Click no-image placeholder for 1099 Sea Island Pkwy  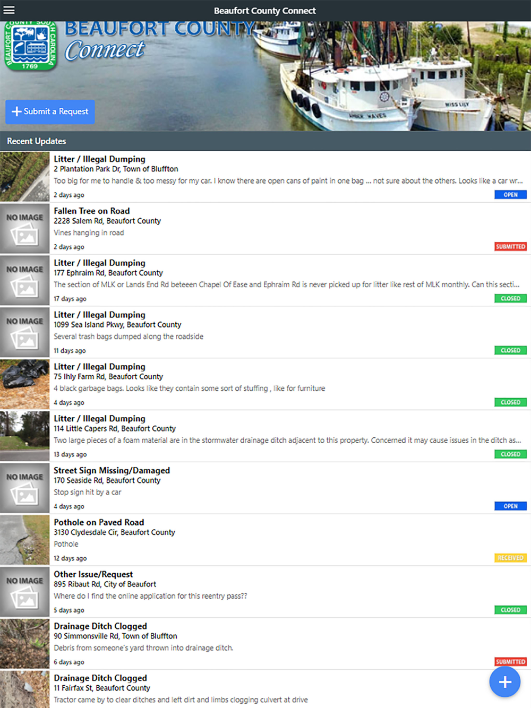tap(25, 333)
